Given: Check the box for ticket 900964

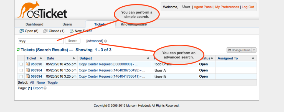Looking at the screenshot, I should coord(21,70).
